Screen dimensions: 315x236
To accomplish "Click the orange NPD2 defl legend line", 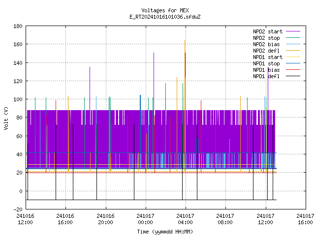I will coord(293,50).
